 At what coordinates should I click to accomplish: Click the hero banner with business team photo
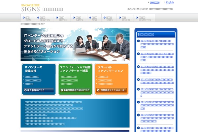point(75,45)
